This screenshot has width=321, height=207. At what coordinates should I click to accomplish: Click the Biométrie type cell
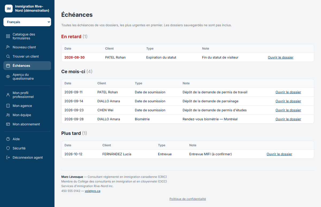click(142, 119)
